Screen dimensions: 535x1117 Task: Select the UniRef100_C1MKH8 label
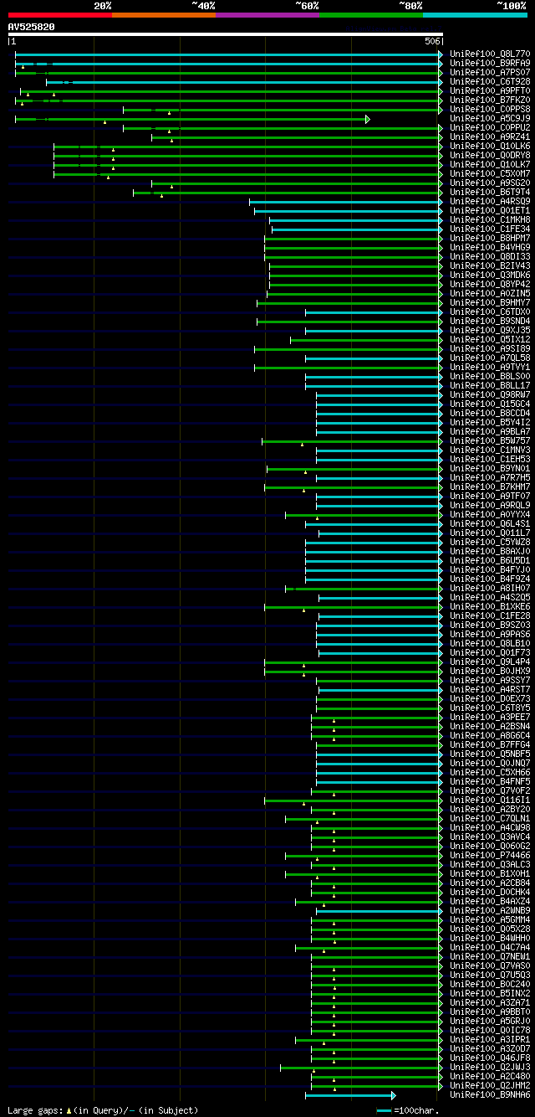coord(490,220)
